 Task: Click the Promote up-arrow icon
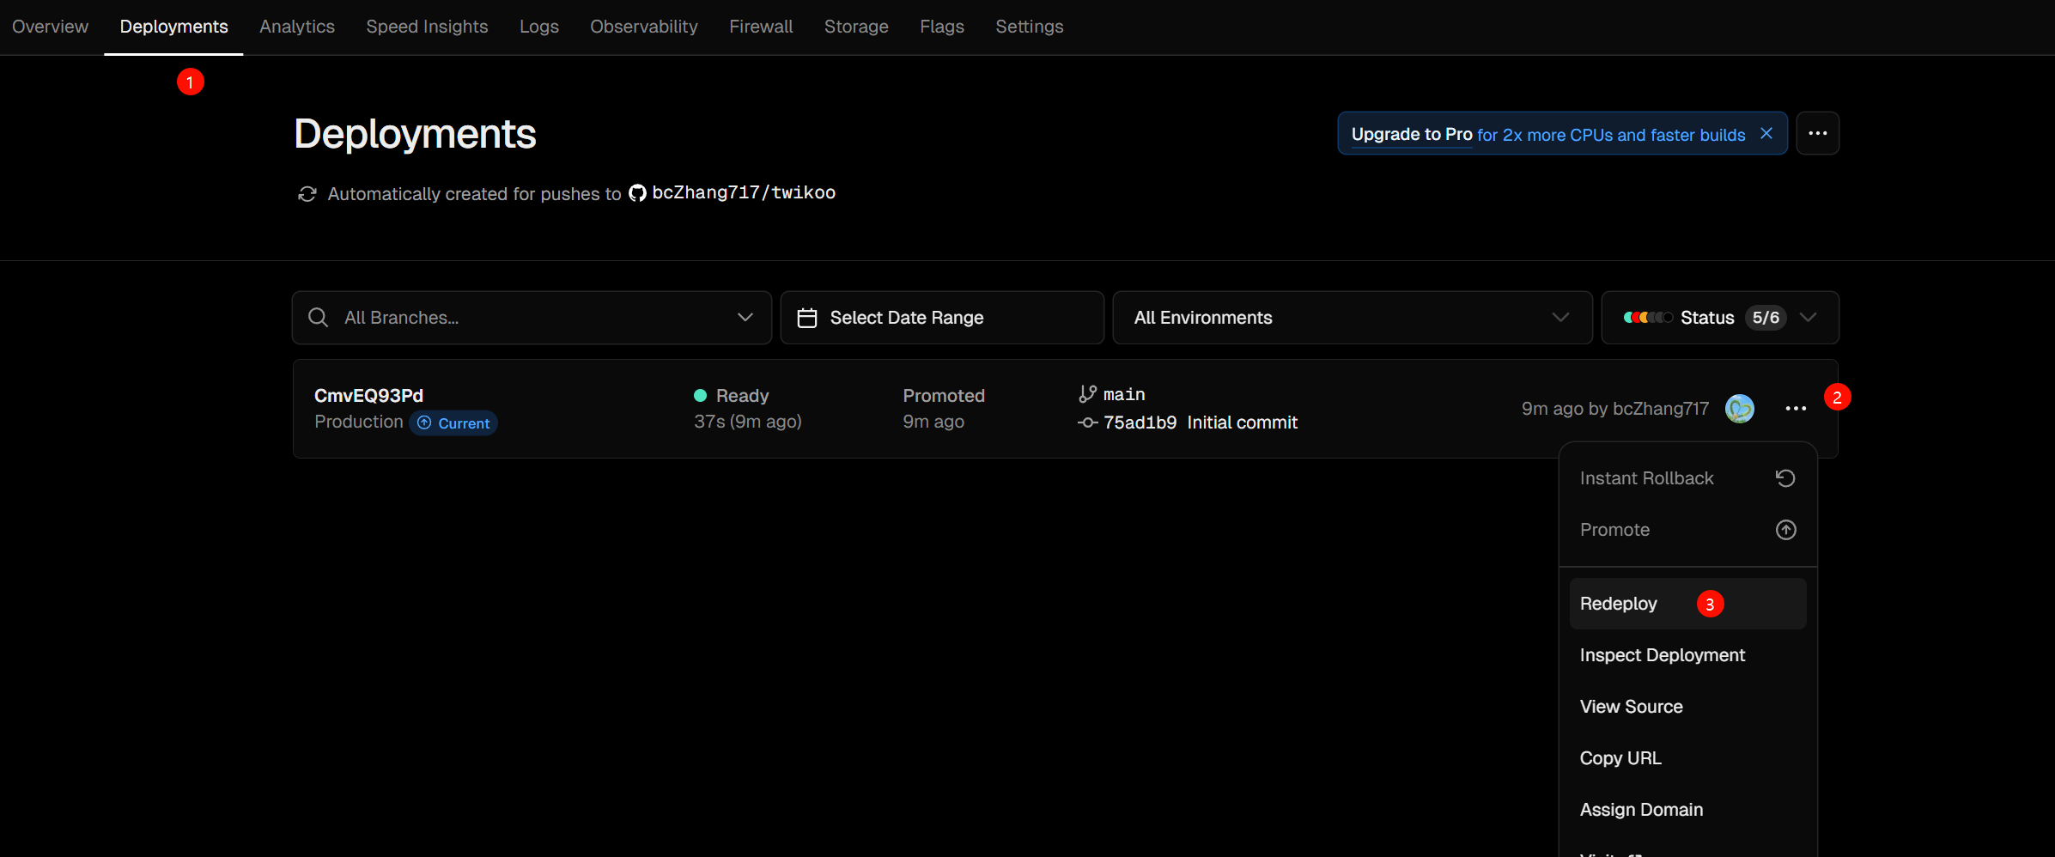point(1785,530)
